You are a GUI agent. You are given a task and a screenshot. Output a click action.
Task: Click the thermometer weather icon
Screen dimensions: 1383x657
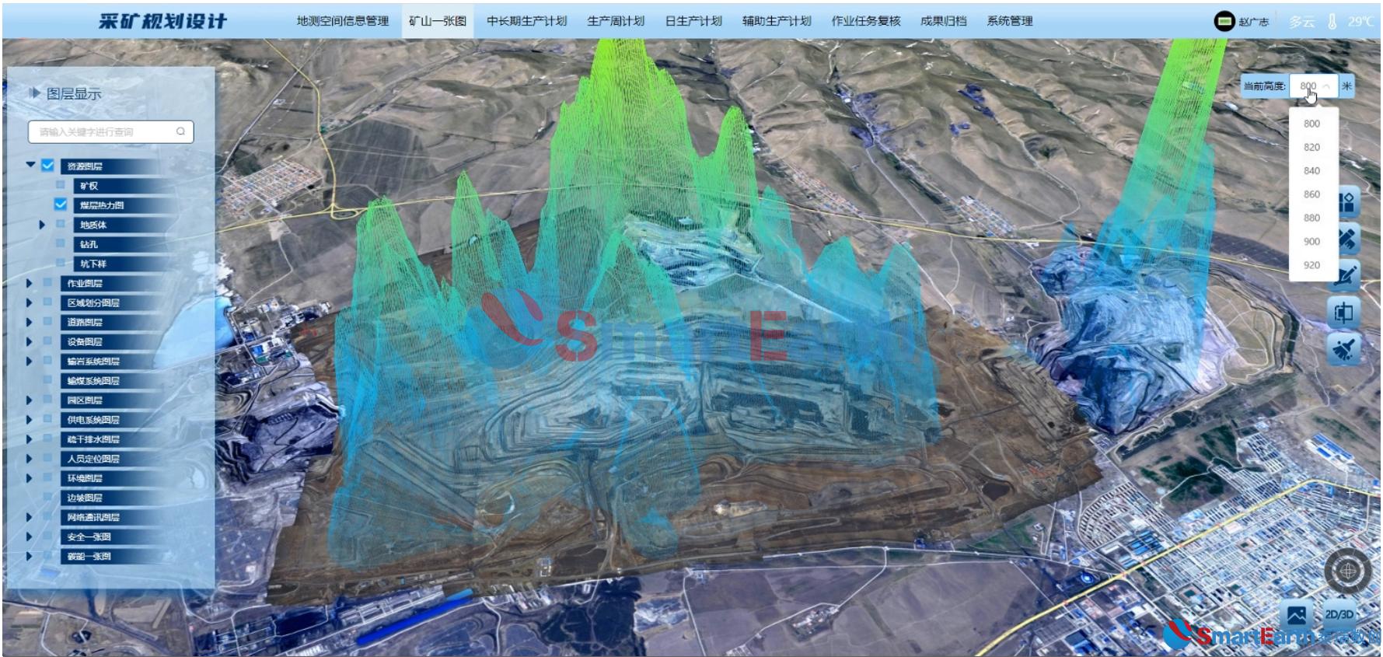point(1332,21)
